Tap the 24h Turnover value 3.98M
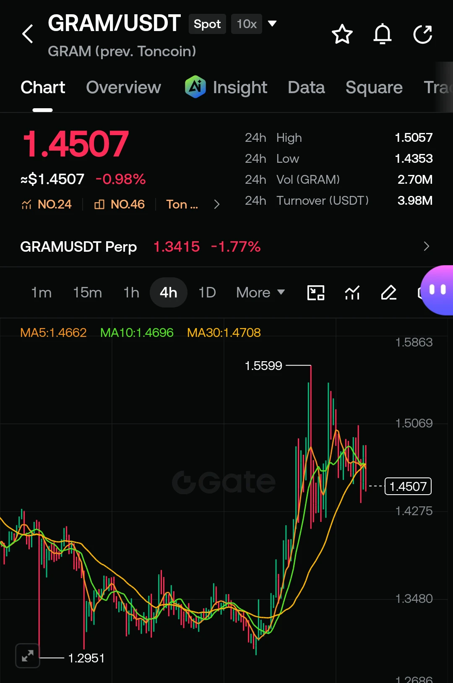The height and width of the screenshot is (683, 453). point(415,201)
